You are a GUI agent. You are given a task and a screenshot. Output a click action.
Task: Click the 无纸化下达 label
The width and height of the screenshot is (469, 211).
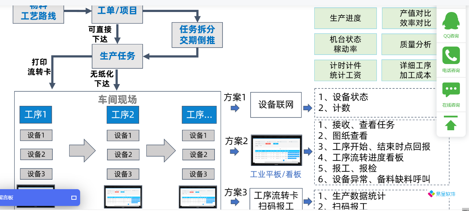[102, 79]
